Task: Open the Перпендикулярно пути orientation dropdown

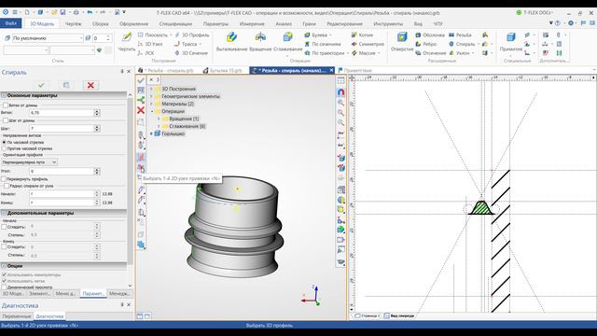Action: [29, 162]
